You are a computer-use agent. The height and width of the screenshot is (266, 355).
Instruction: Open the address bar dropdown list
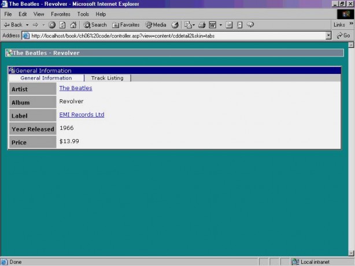[328, 35]
